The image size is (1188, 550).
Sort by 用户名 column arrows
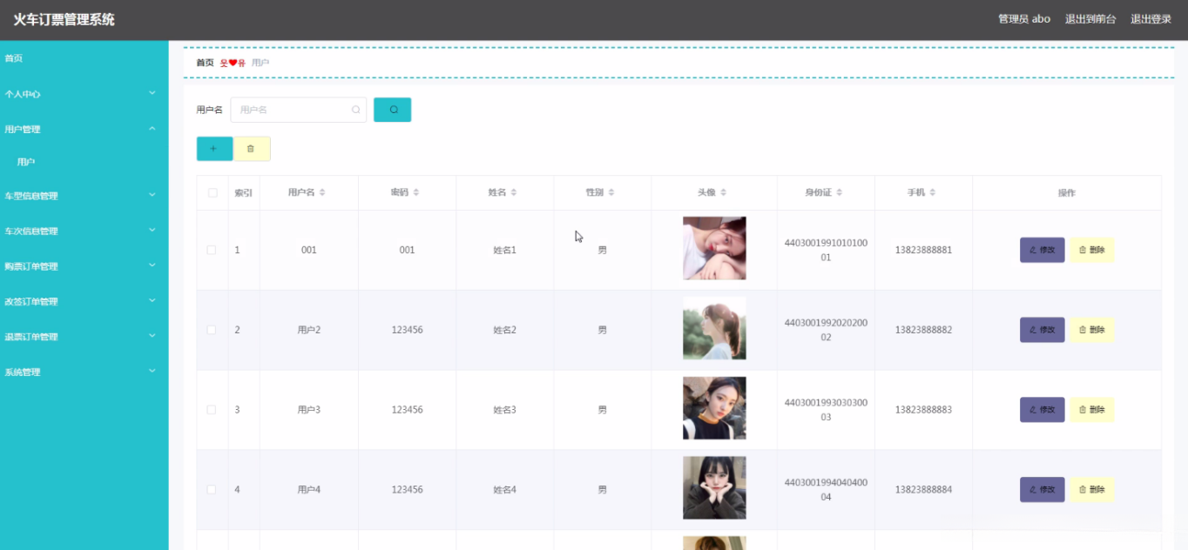[x=323, y=193]
